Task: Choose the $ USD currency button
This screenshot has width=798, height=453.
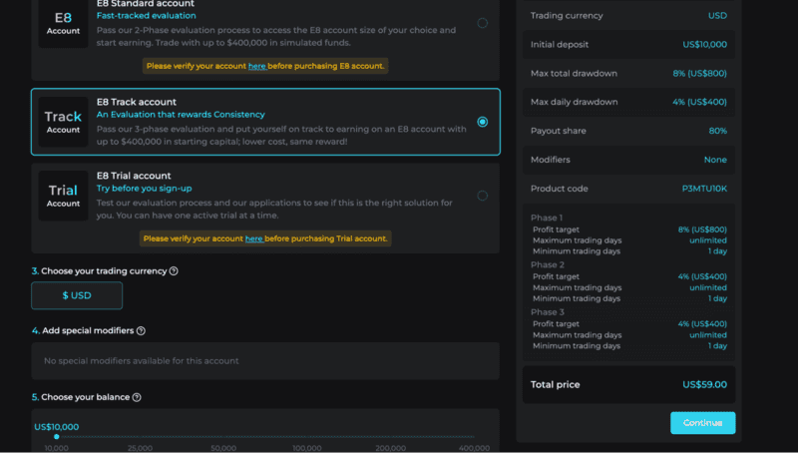Action: [x=77, y=295]
